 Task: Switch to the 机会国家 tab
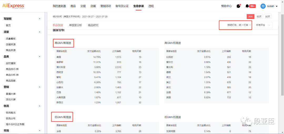(x=58, y=25)
